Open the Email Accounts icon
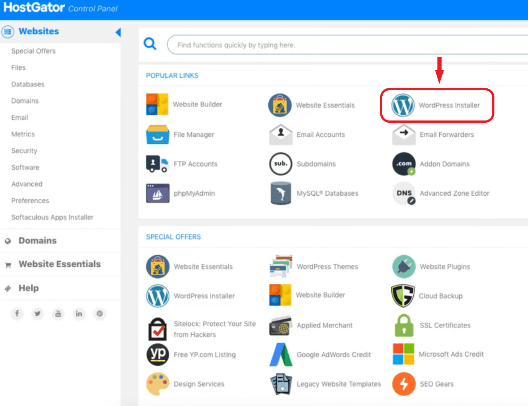 click(281, 134)
